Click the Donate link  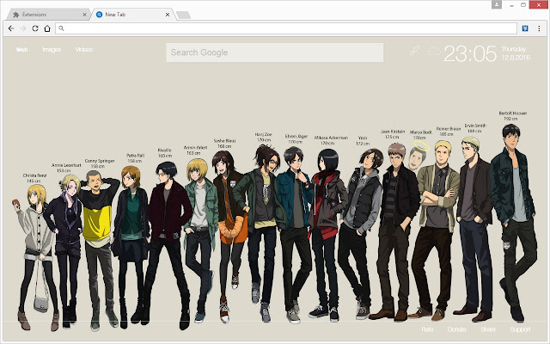(x=456, y=329)
